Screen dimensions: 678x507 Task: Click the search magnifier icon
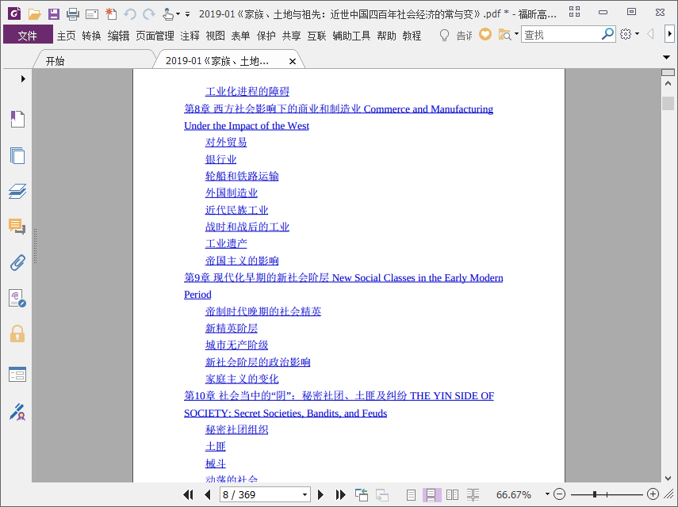pos(607,34)
